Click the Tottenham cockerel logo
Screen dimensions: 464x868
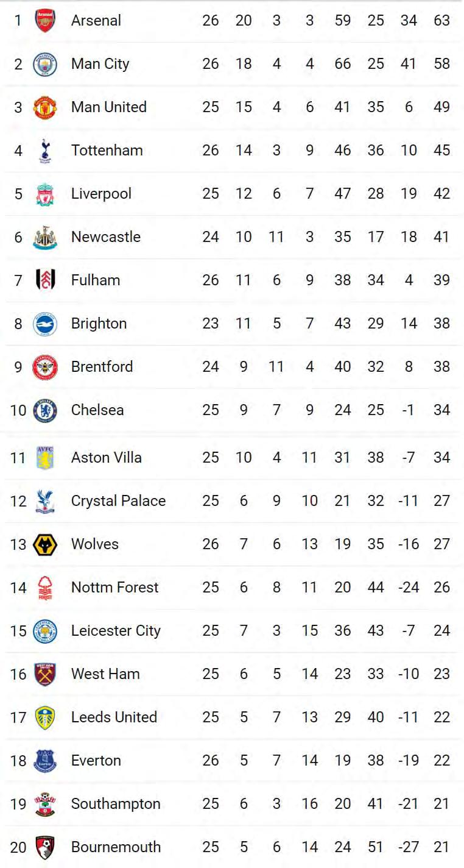click(x=45, y=151)
